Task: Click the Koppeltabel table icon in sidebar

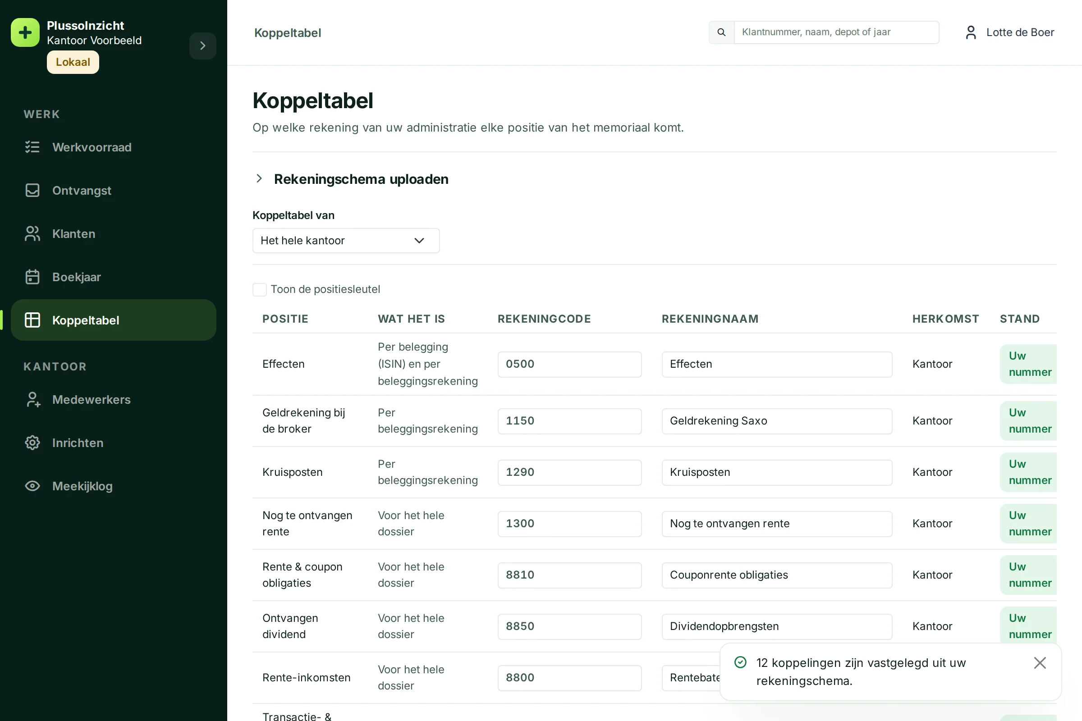Action: 32,320
